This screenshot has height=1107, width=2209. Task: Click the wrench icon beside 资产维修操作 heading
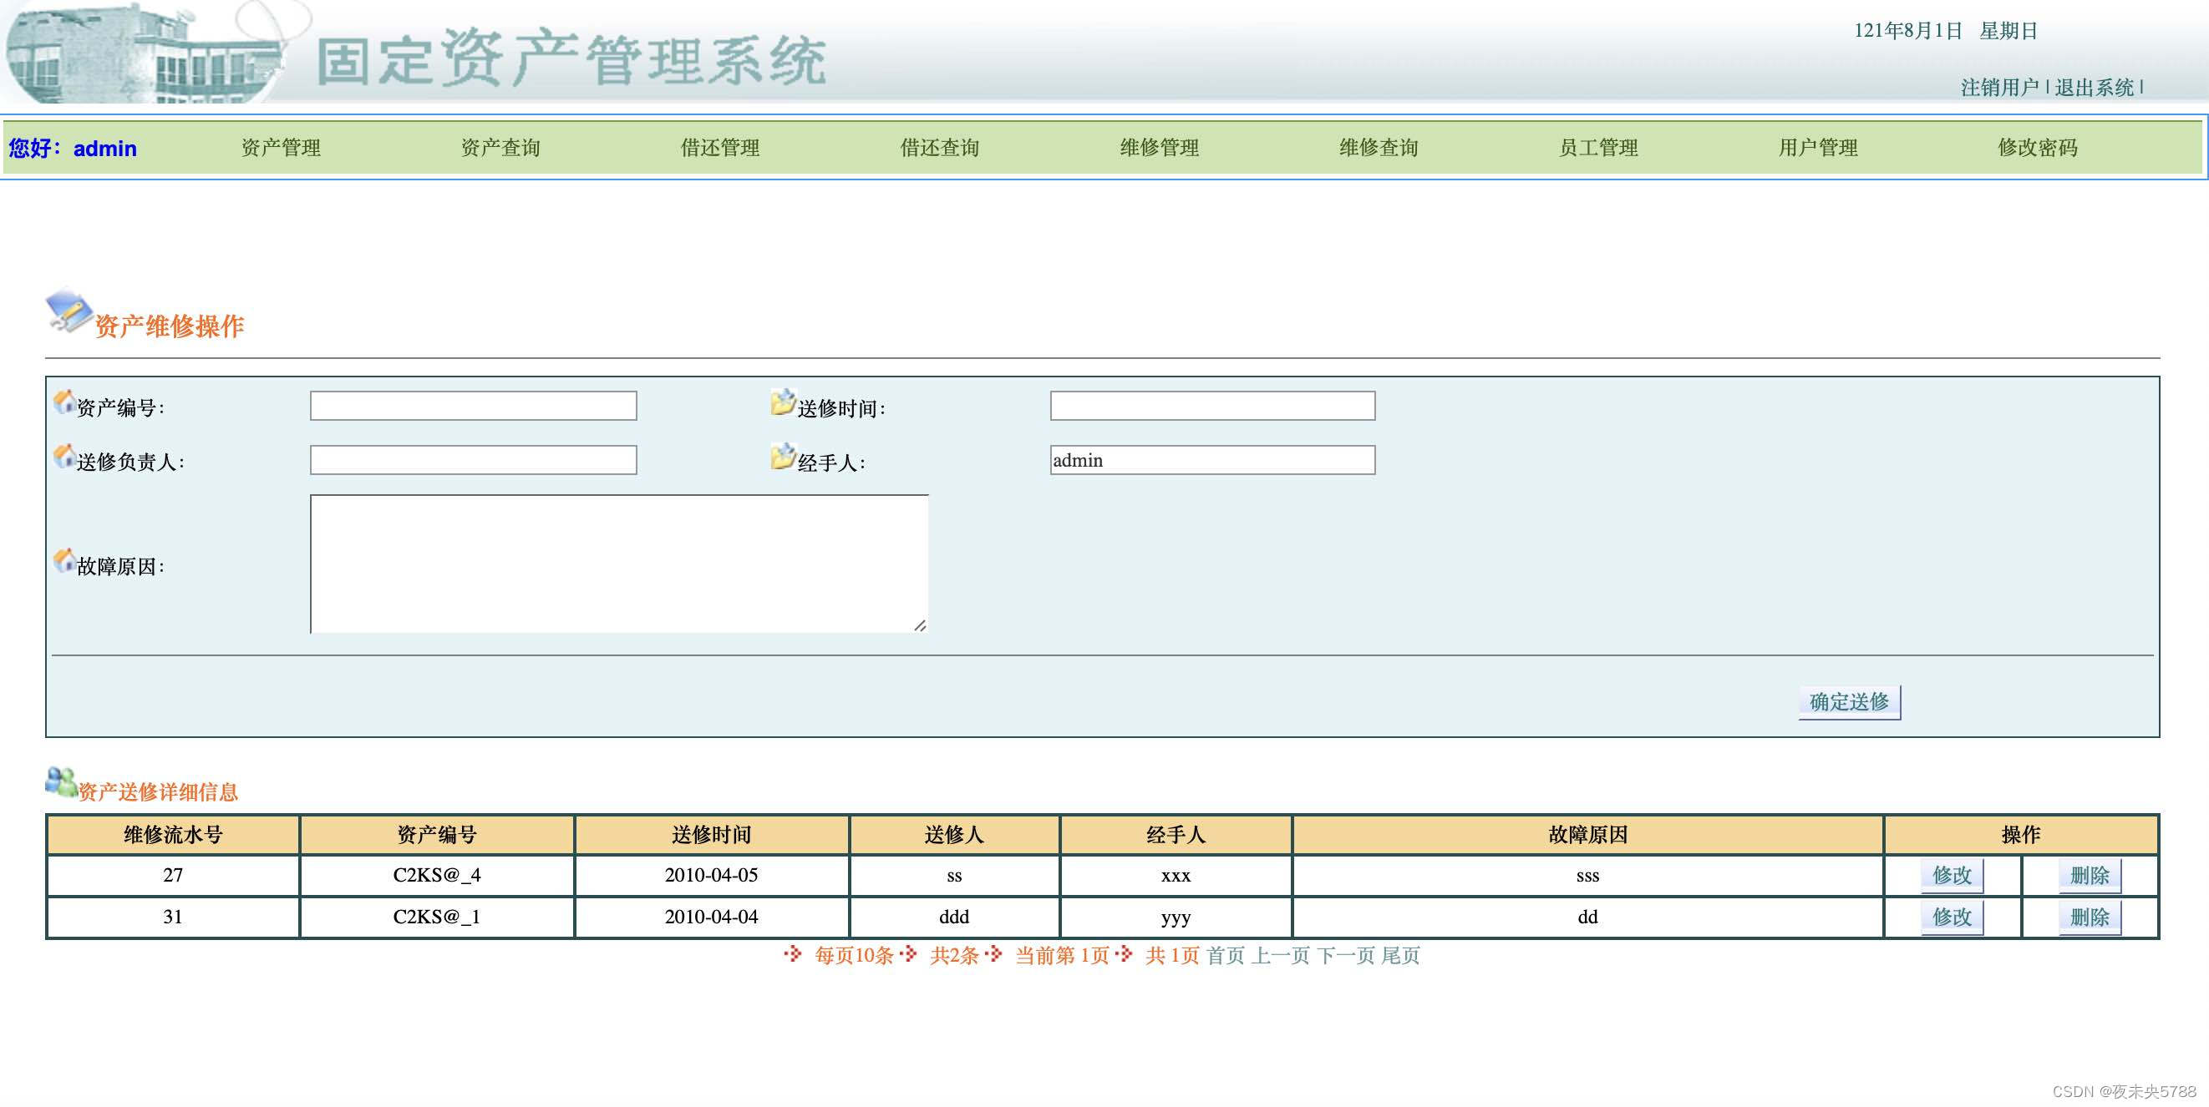tap(69, 312)
